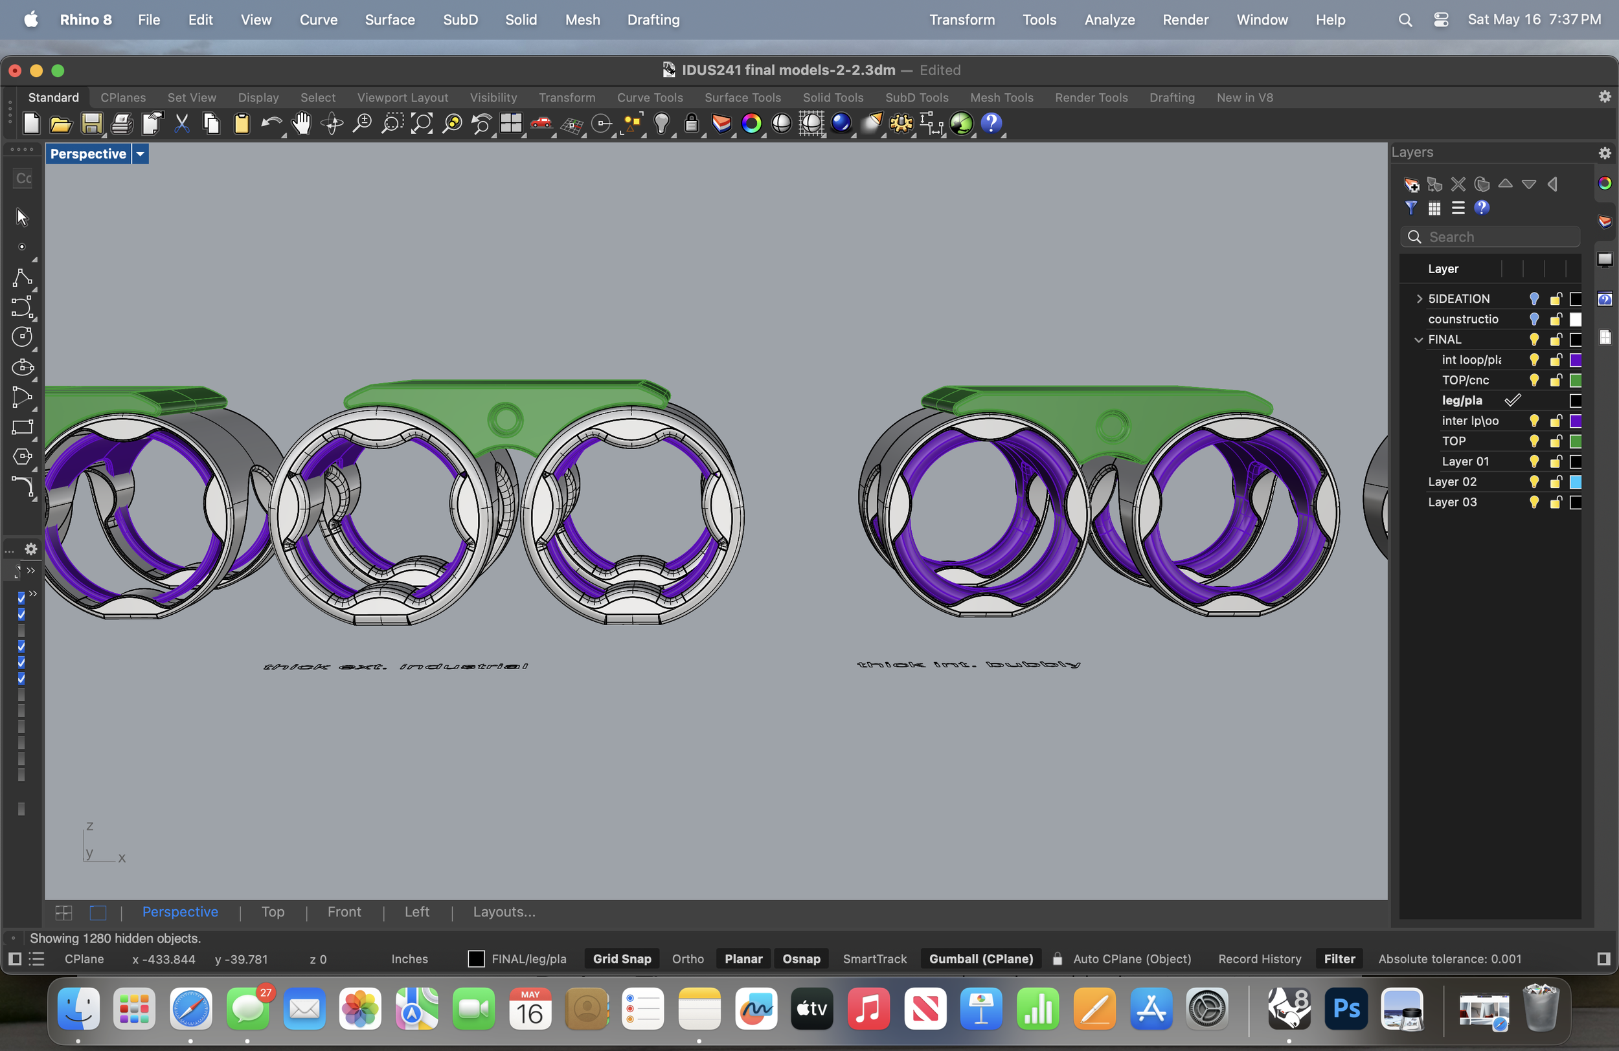
Task: Open the FINAL/leg/pla layer selector in status bar
Action: (x=517, y=958)
